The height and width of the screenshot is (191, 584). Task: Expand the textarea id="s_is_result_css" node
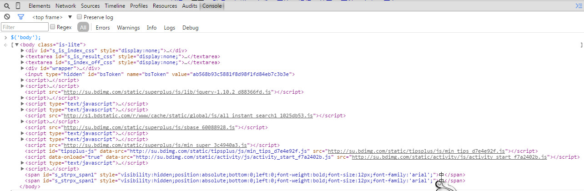(23, 56)
